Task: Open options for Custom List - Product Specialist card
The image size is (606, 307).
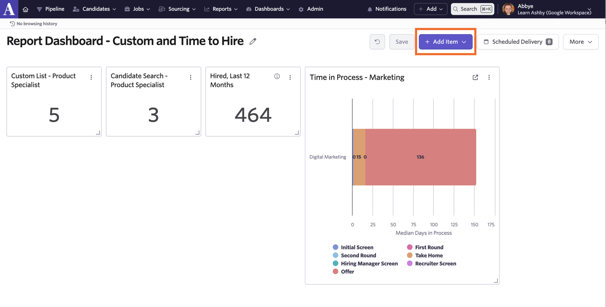Action: point(91,77)
